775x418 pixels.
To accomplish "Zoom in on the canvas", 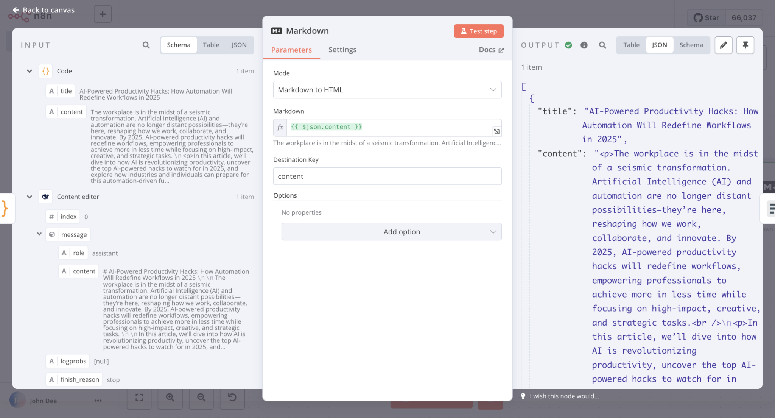I will (170, 398).
